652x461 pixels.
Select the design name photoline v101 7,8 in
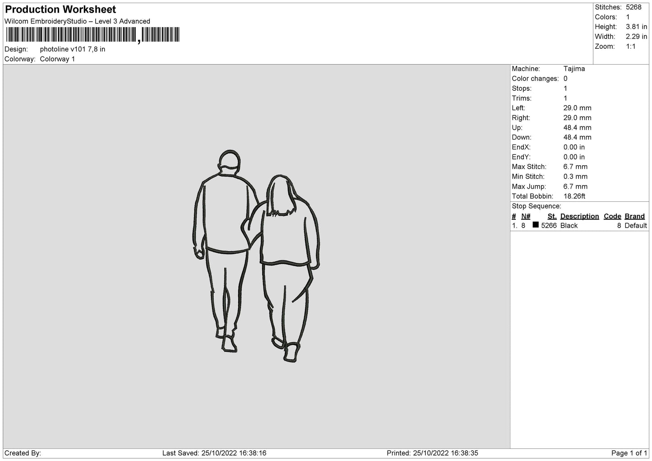coord(73,49)
